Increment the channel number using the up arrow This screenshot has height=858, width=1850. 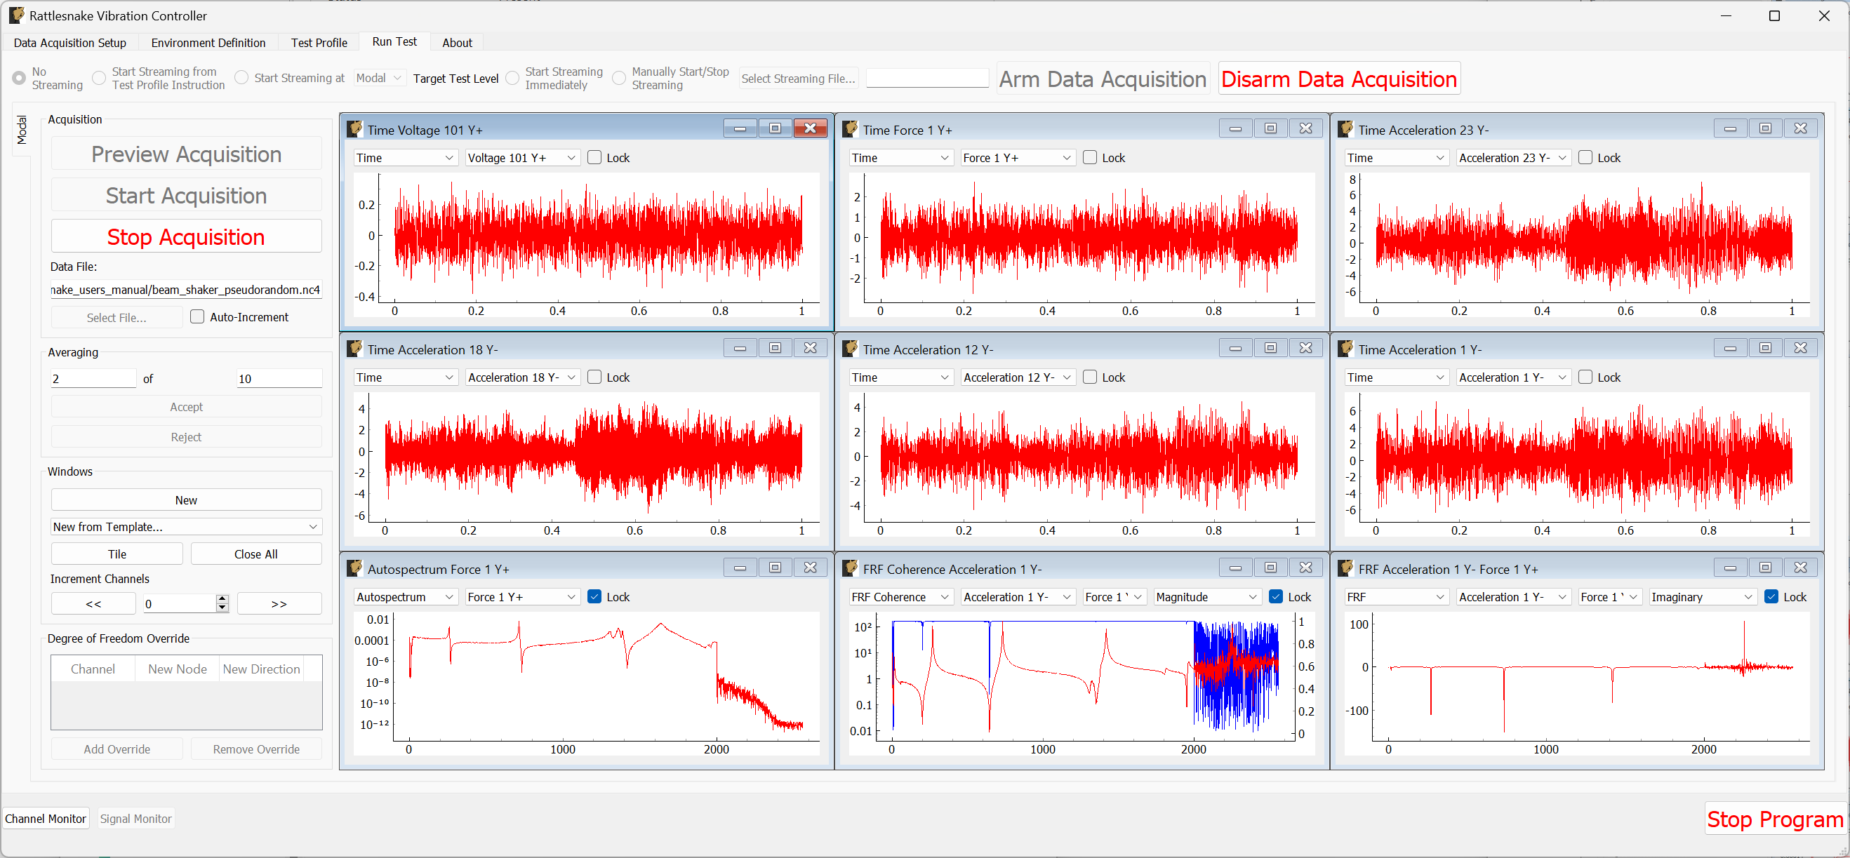pos(222,599)
